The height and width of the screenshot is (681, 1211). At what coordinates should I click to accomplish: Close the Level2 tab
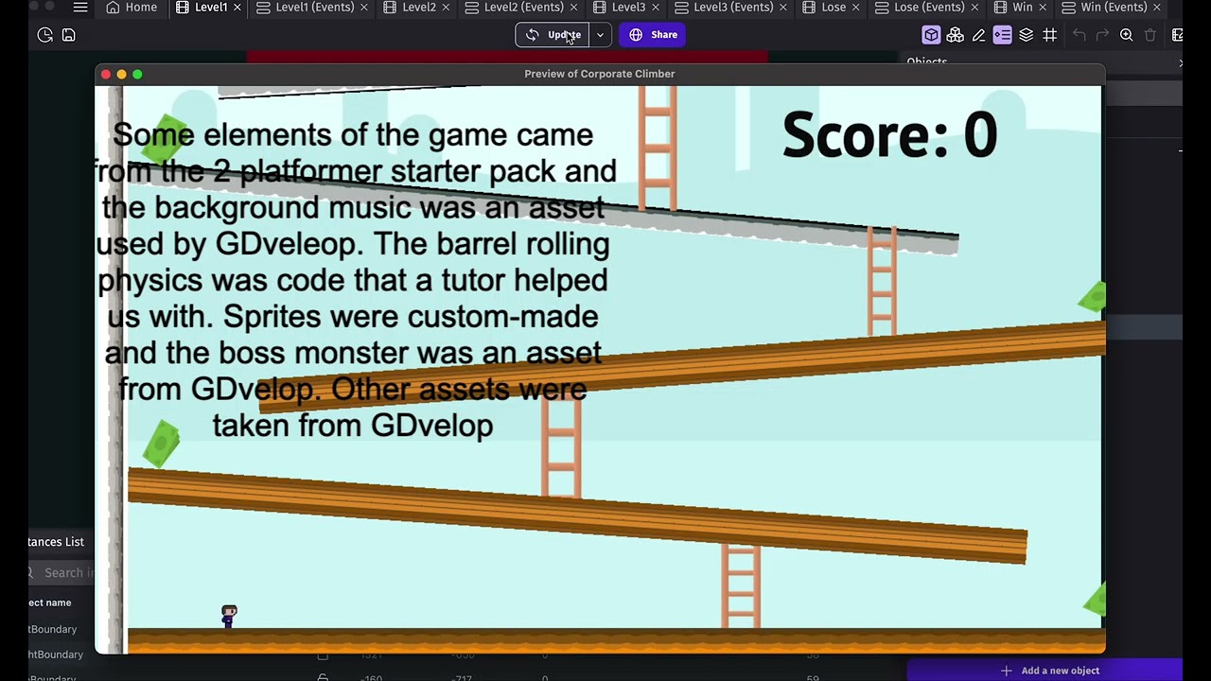pos(447,8)
